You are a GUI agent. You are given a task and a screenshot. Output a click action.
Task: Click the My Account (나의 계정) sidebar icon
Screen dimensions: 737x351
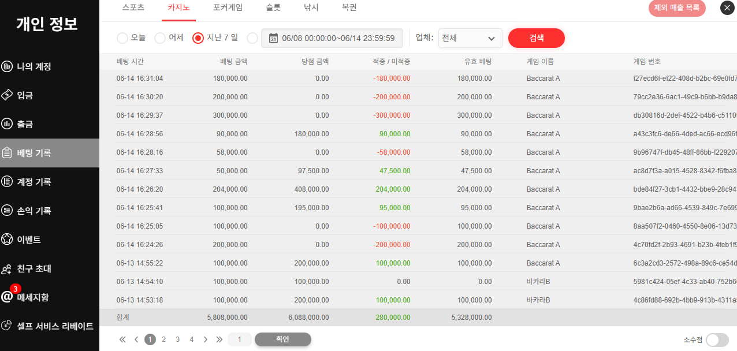tap(7, 66)
